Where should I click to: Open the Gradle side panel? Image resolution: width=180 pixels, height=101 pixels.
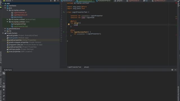[178, 4]
